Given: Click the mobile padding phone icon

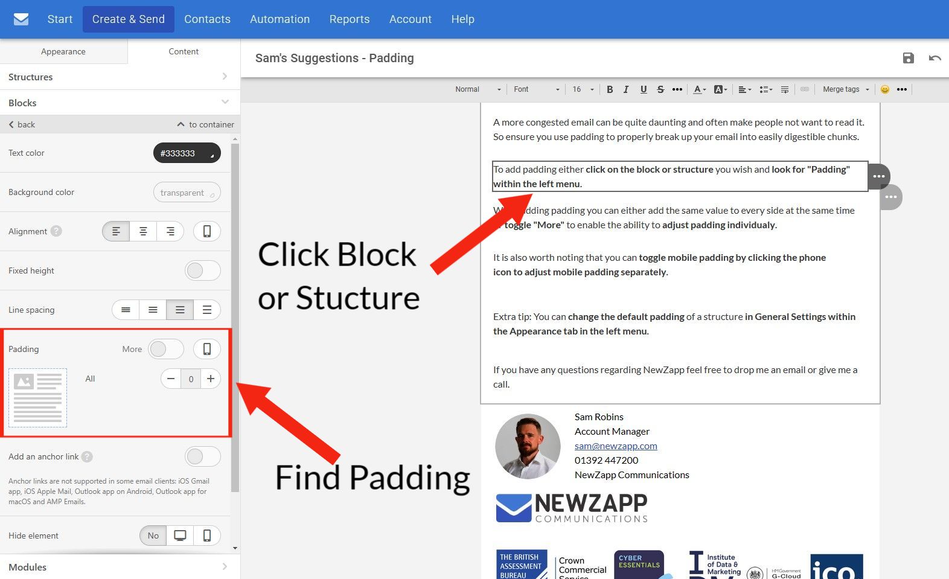Looking at the screenshot, I should [x=206, y=349].
